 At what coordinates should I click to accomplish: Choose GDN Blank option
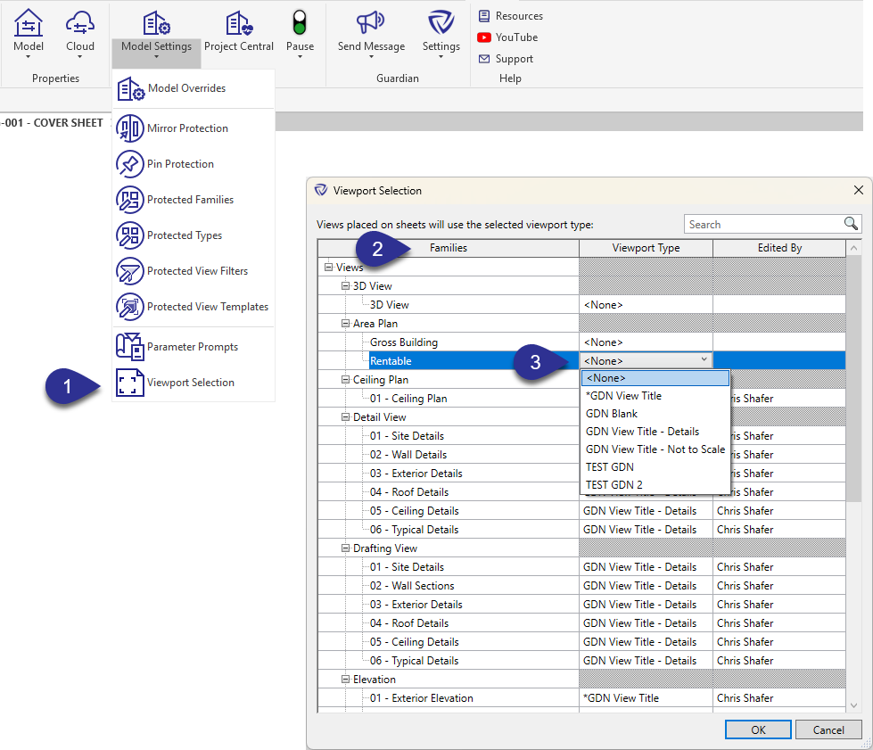click(x=655, y=414)
